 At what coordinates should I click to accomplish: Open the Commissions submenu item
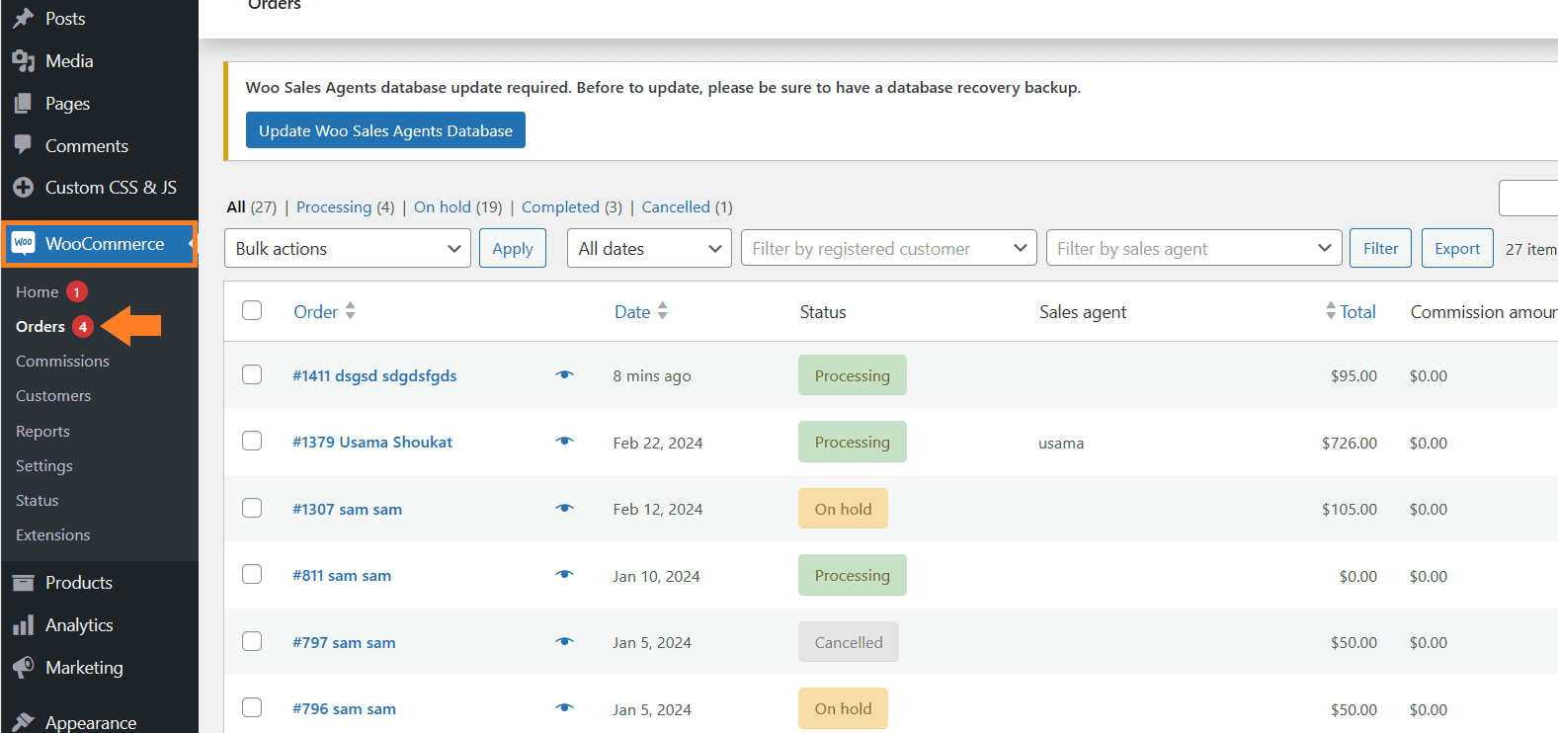(63, 362)
